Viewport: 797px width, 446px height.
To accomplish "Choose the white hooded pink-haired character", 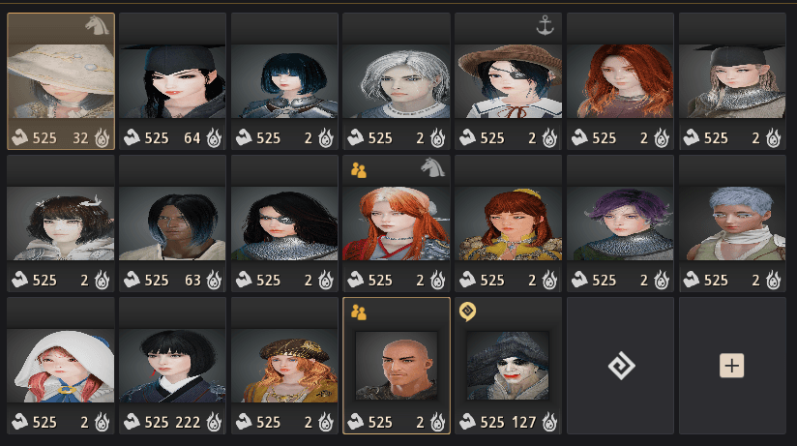I will 61,366.
